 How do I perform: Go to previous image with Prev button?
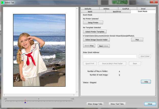[89, 46]
